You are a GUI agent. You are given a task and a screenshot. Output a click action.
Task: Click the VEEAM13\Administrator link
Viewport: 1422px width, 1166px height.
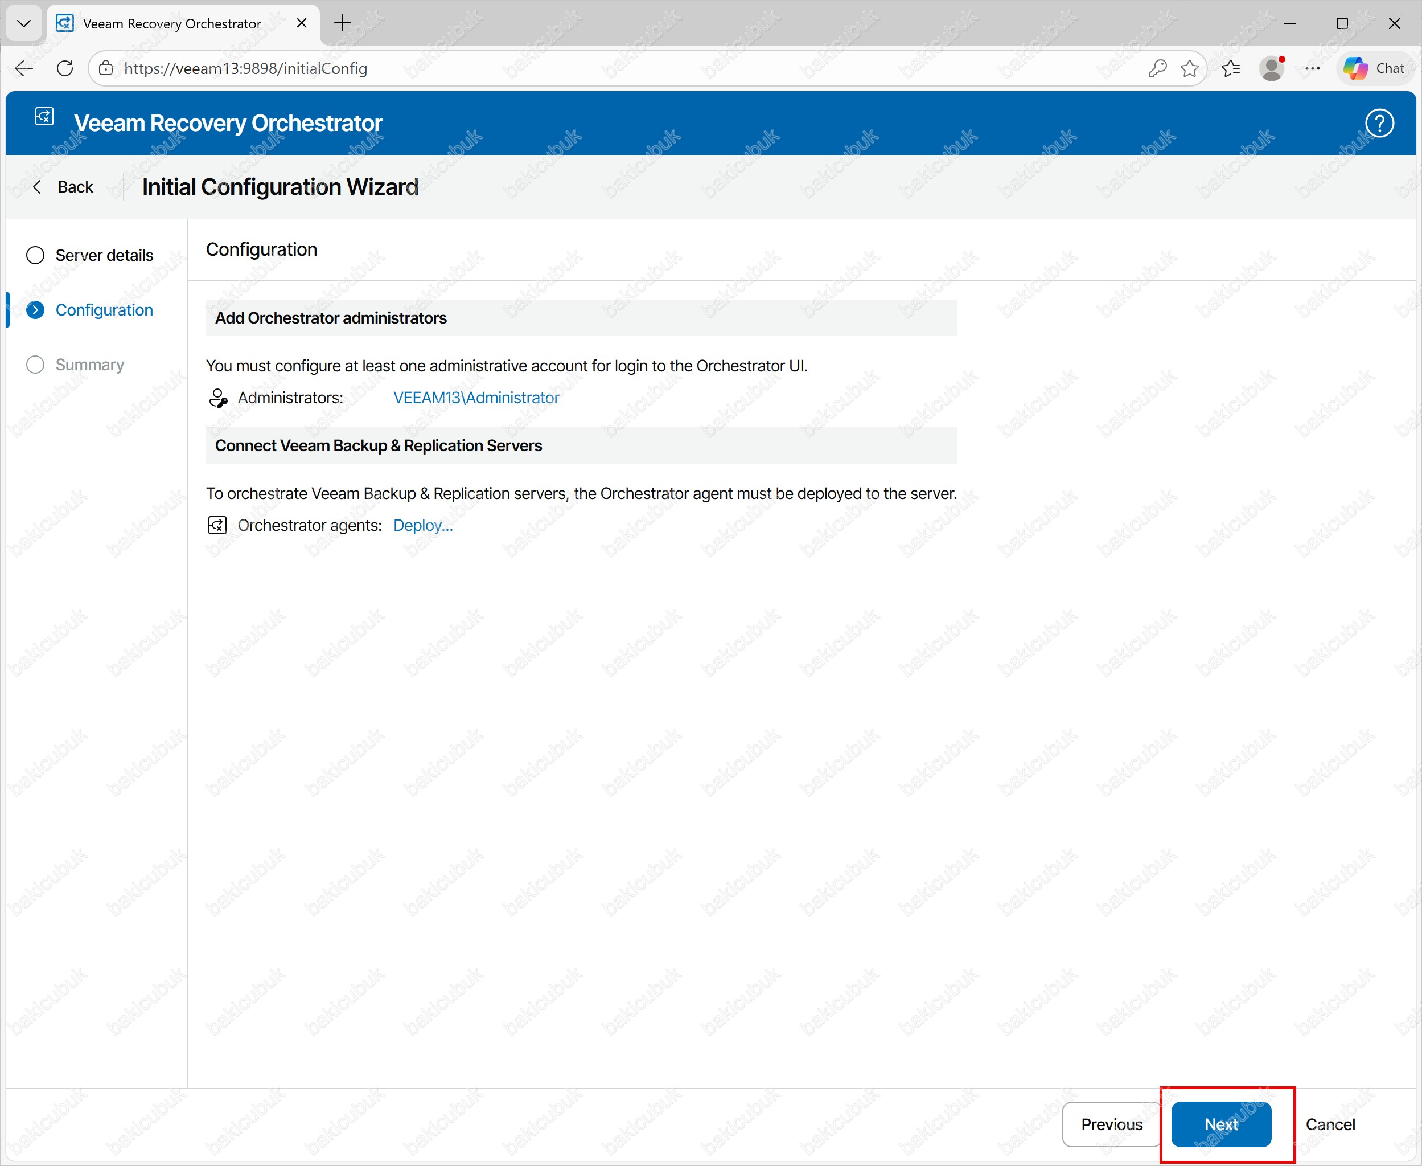click(x=476, y=398)
